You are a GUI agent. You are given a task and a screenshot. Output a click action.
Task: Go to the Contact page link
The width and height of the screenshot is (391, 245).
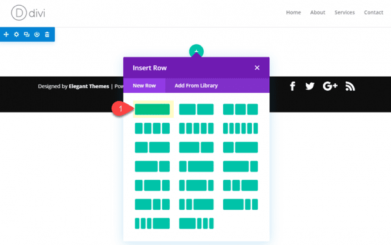(x=373, y=12)
